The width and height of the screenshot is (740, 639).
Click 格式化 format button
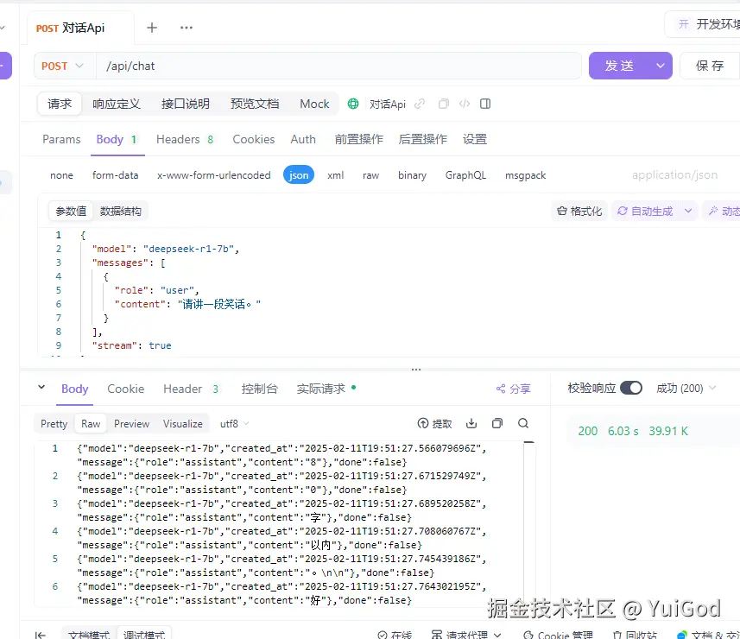click(x=579, y=211)
